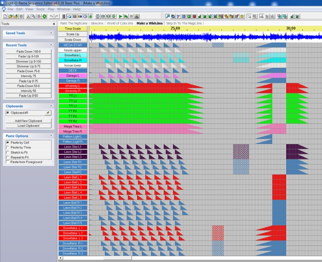Viewport: 322px width, 262px height.
Task: Select the blue arrow selection tool
Action: point(168,16)
